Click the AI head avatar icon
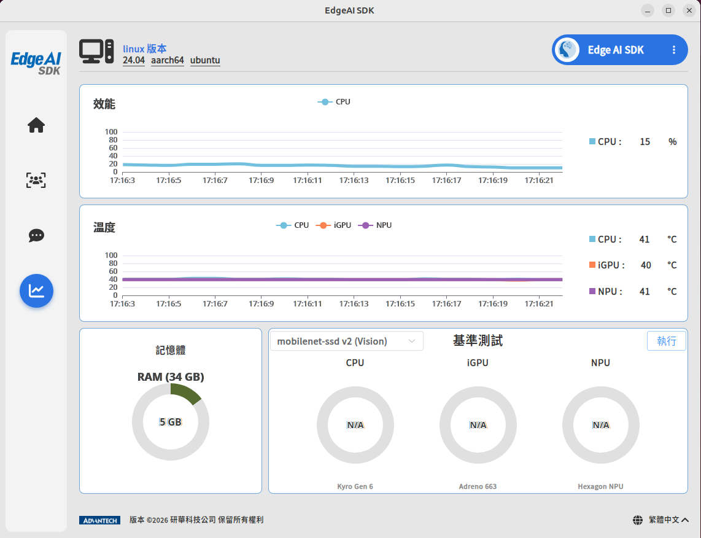This screenshot has width=701, height=538. pyautogui.click(x=567, y=50)
